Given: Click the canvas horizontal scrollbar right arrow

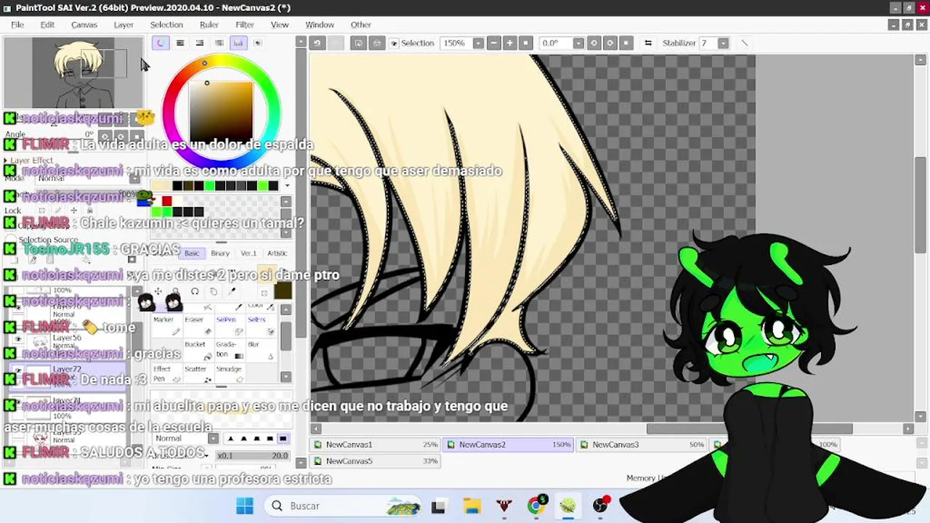Looking at the screenshot, I should coord(908,429).
